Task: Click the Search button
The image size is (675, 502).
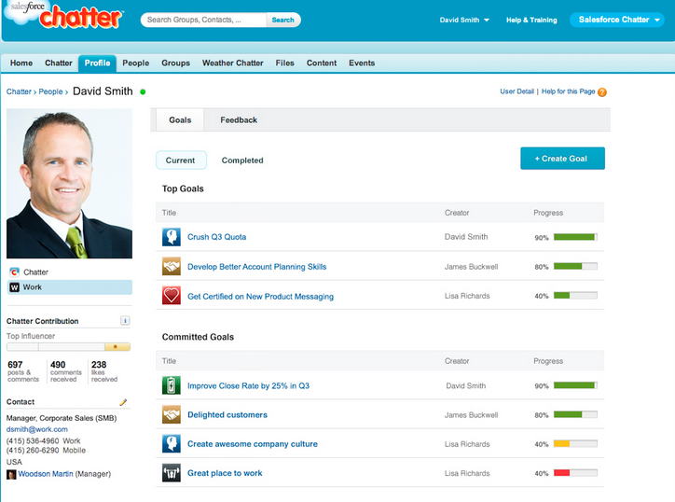Action: [x=282, y=20]
